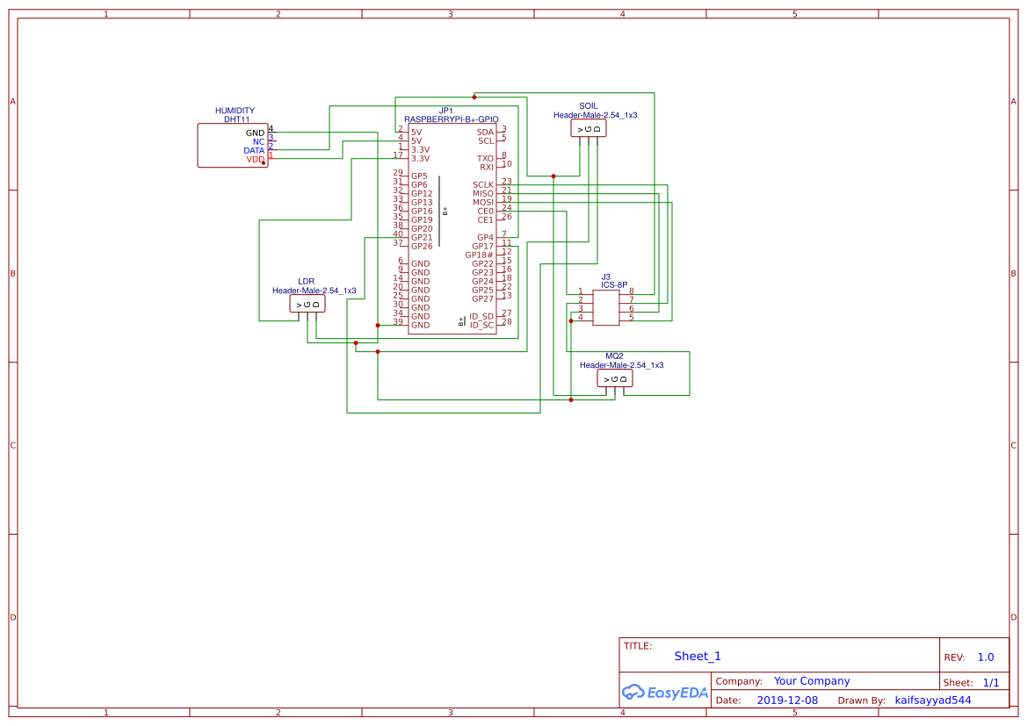Viewport: 1027px width, 726px height.
Task: Click the GP21 pin label
Action: (422, 238)
